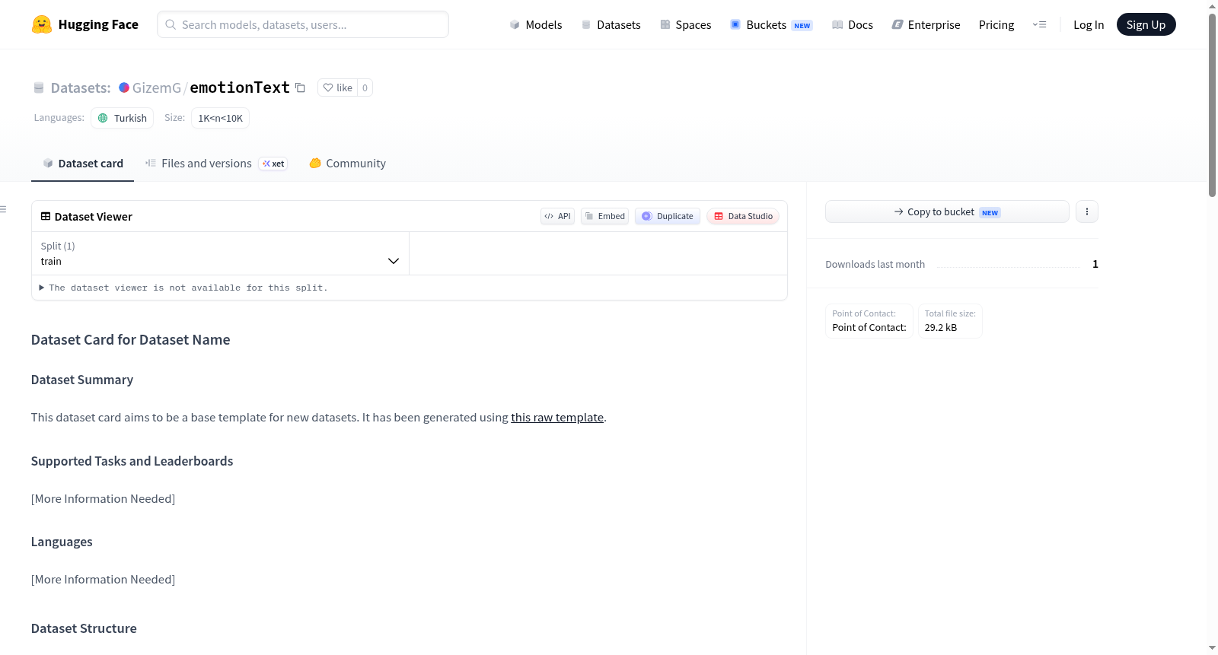Click the GizemG avatar icon
1218x655 pixels.
[124, 87]
